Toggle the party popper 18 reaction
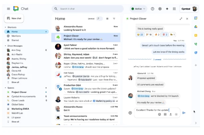 coord(149,35)
